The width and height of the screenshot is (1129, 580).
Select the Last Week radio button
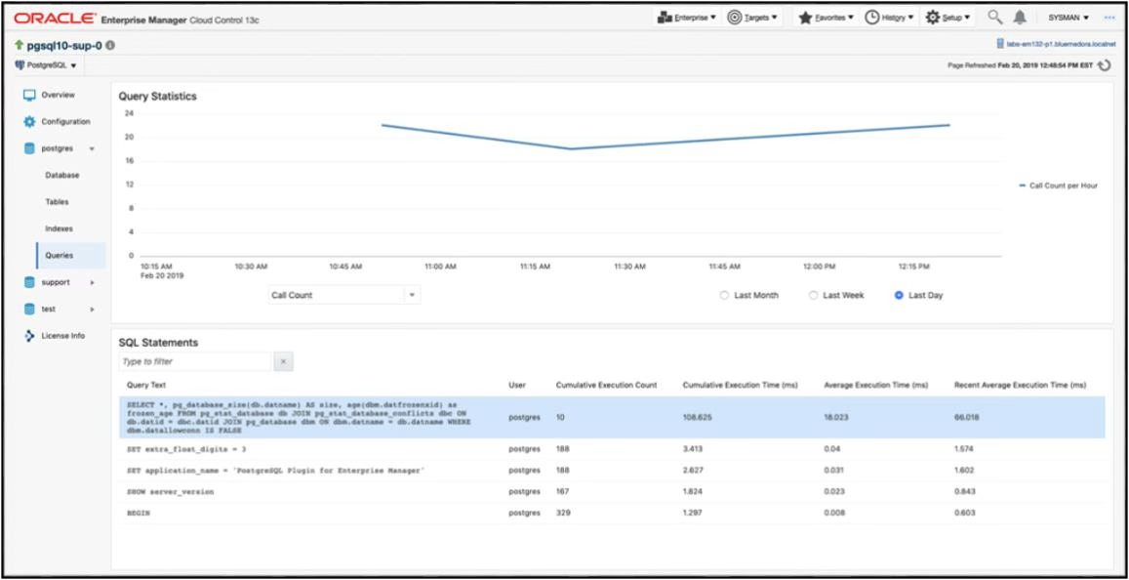pos(813,295)
